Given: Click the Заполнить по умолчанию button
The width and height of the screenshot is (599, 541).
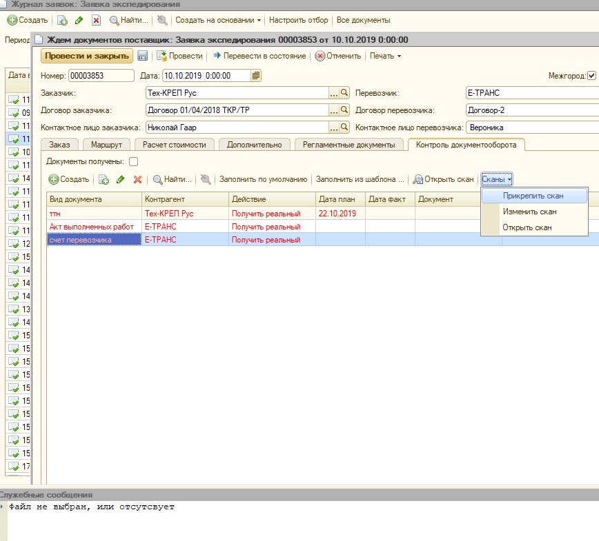Looking at the screenshot, I should click(x=263, y=179).
